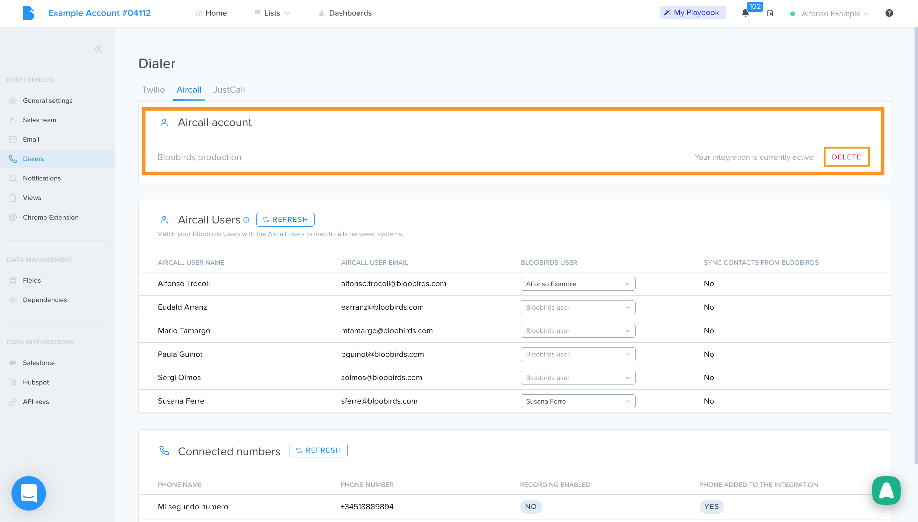The image size is (918, 522).
Task: Click the Hubspot icon in sidebar
Action: coord(13,382)
